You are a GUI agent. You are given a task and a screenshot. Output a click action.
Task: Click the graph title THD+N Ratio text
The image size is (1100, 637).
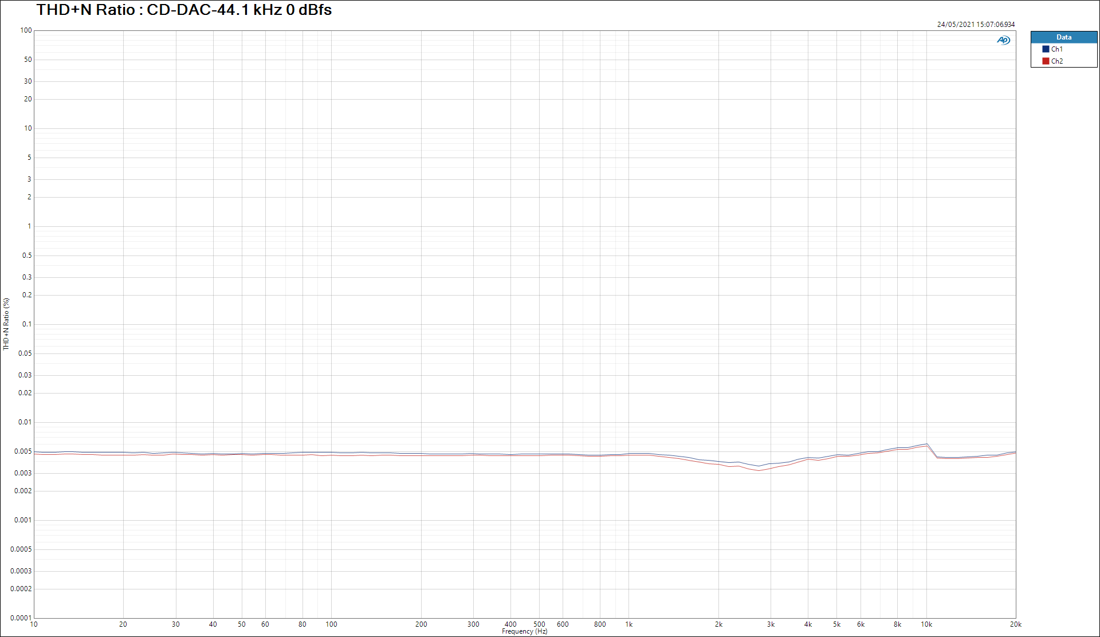(184, 10)
